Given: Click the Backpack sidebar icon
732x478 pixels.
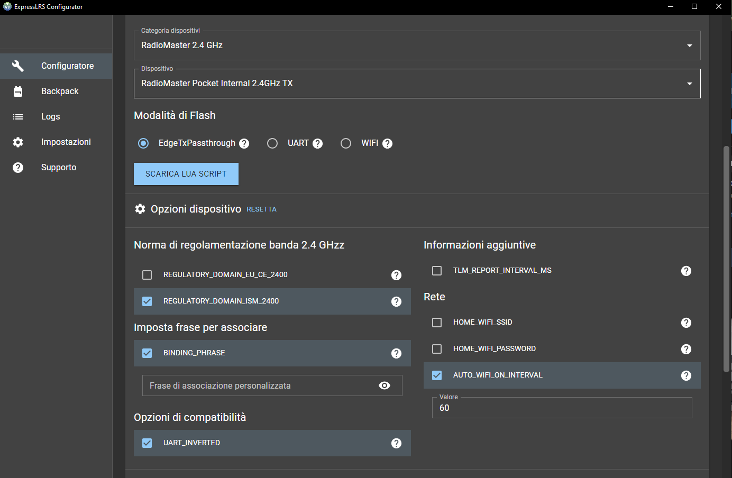Looking at the screenshot, I should (18, 91).
